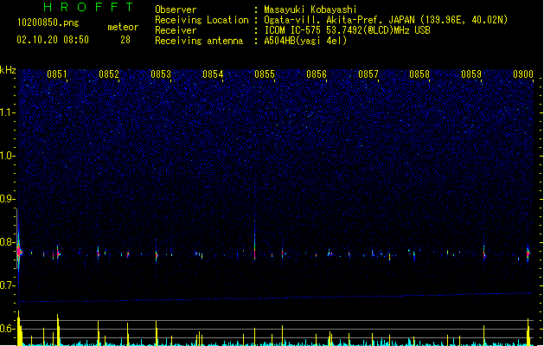Click time marker 0856
544x346 pixels.
pos(317,74)
